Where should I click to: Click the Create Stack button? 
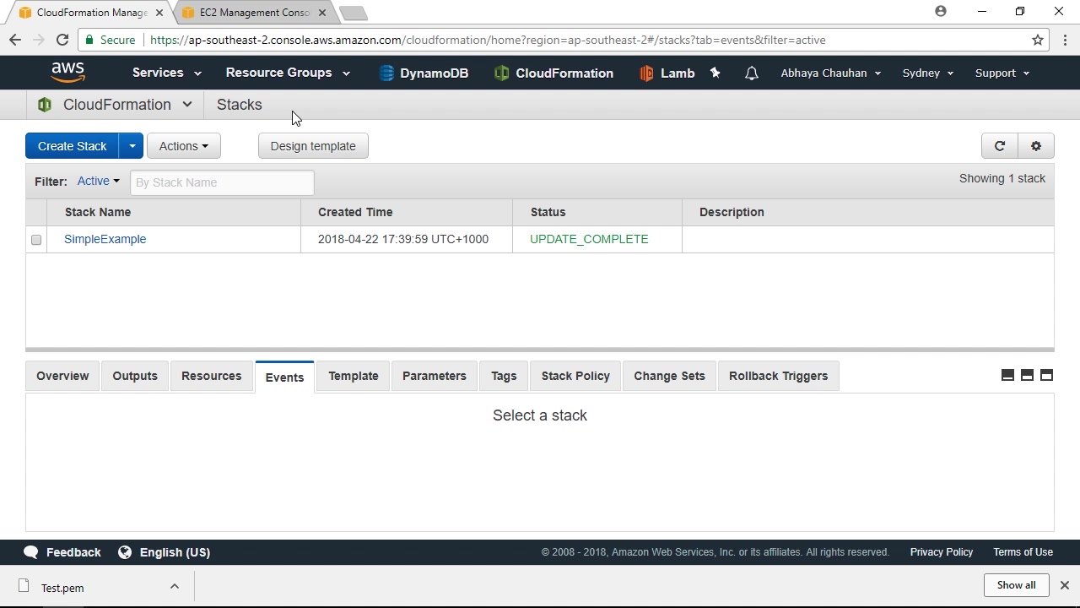point(73,146)
